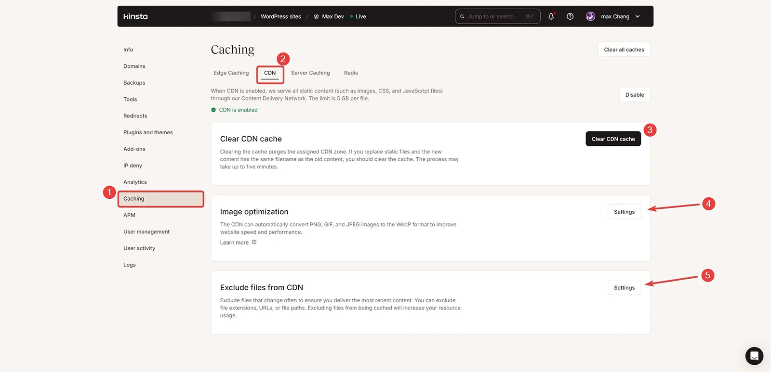Image resolution: width=771 pixels, height=372 pixels.
Task: Open Analytics in the sidebar
Action: point(135,182)
